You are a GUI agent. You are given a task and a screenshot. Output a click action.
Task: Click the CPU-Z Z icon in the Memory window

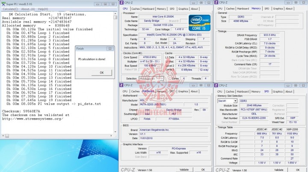point(216,3)
